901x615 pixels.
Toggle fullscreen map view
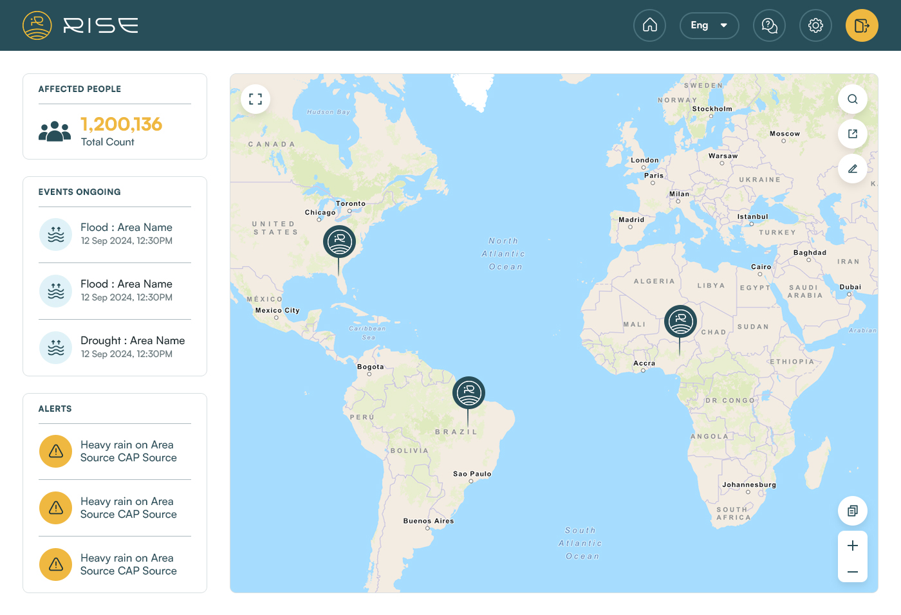click(x=255, y=99)
